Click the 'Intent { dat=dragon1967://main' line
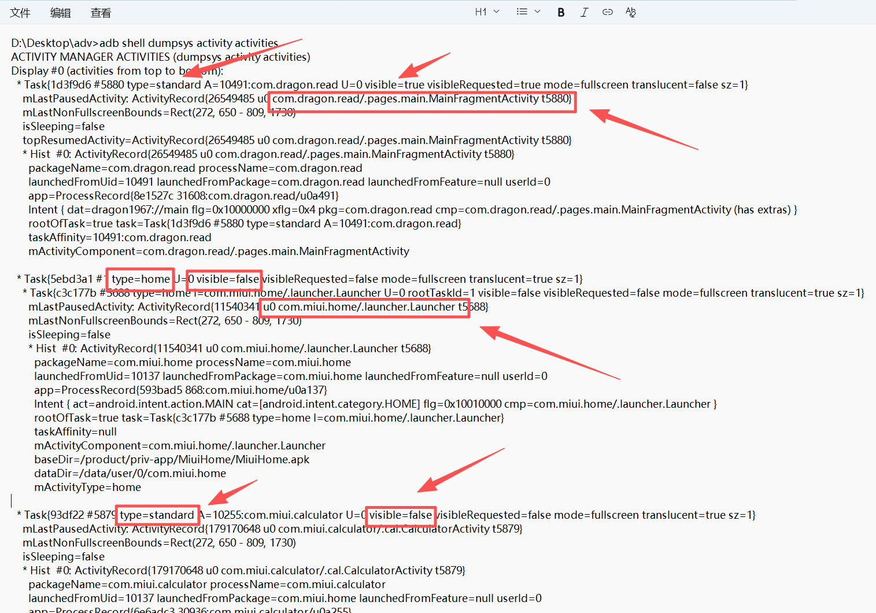Viewport: 876px width, 613px height. 413,210
